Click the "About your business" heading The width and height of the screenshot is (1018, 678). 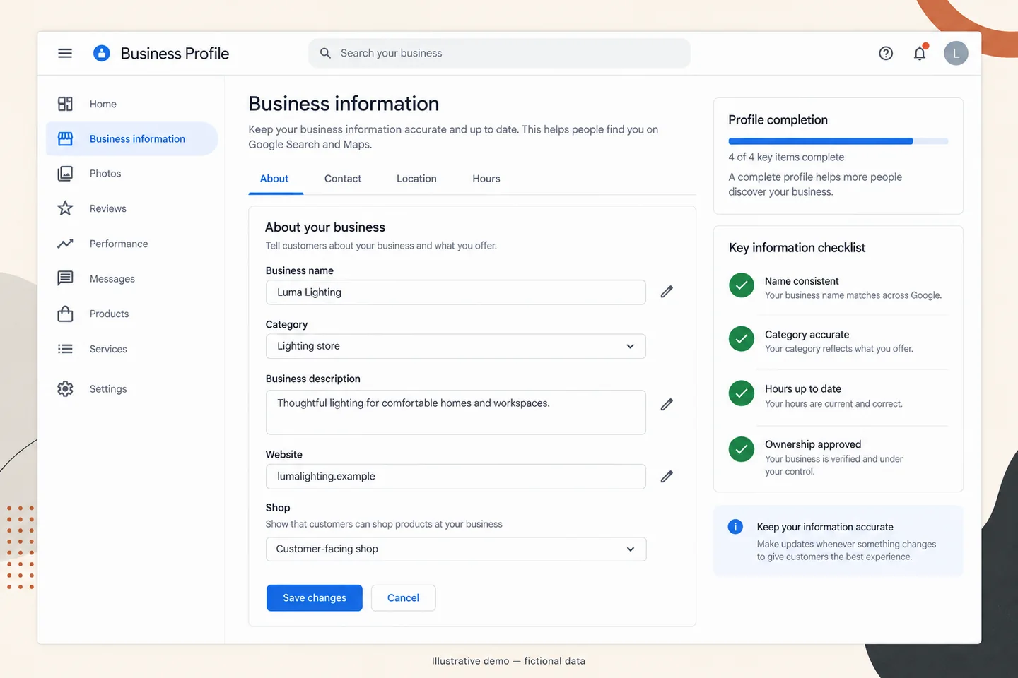pos(325,227)
